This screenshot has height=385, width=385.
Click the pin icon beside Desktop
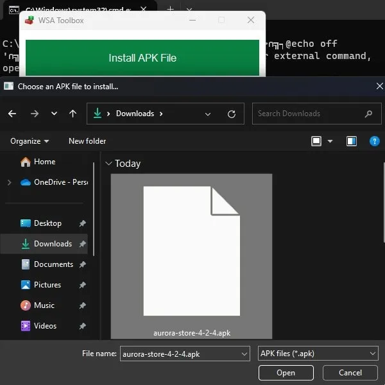tap(82, 223)
